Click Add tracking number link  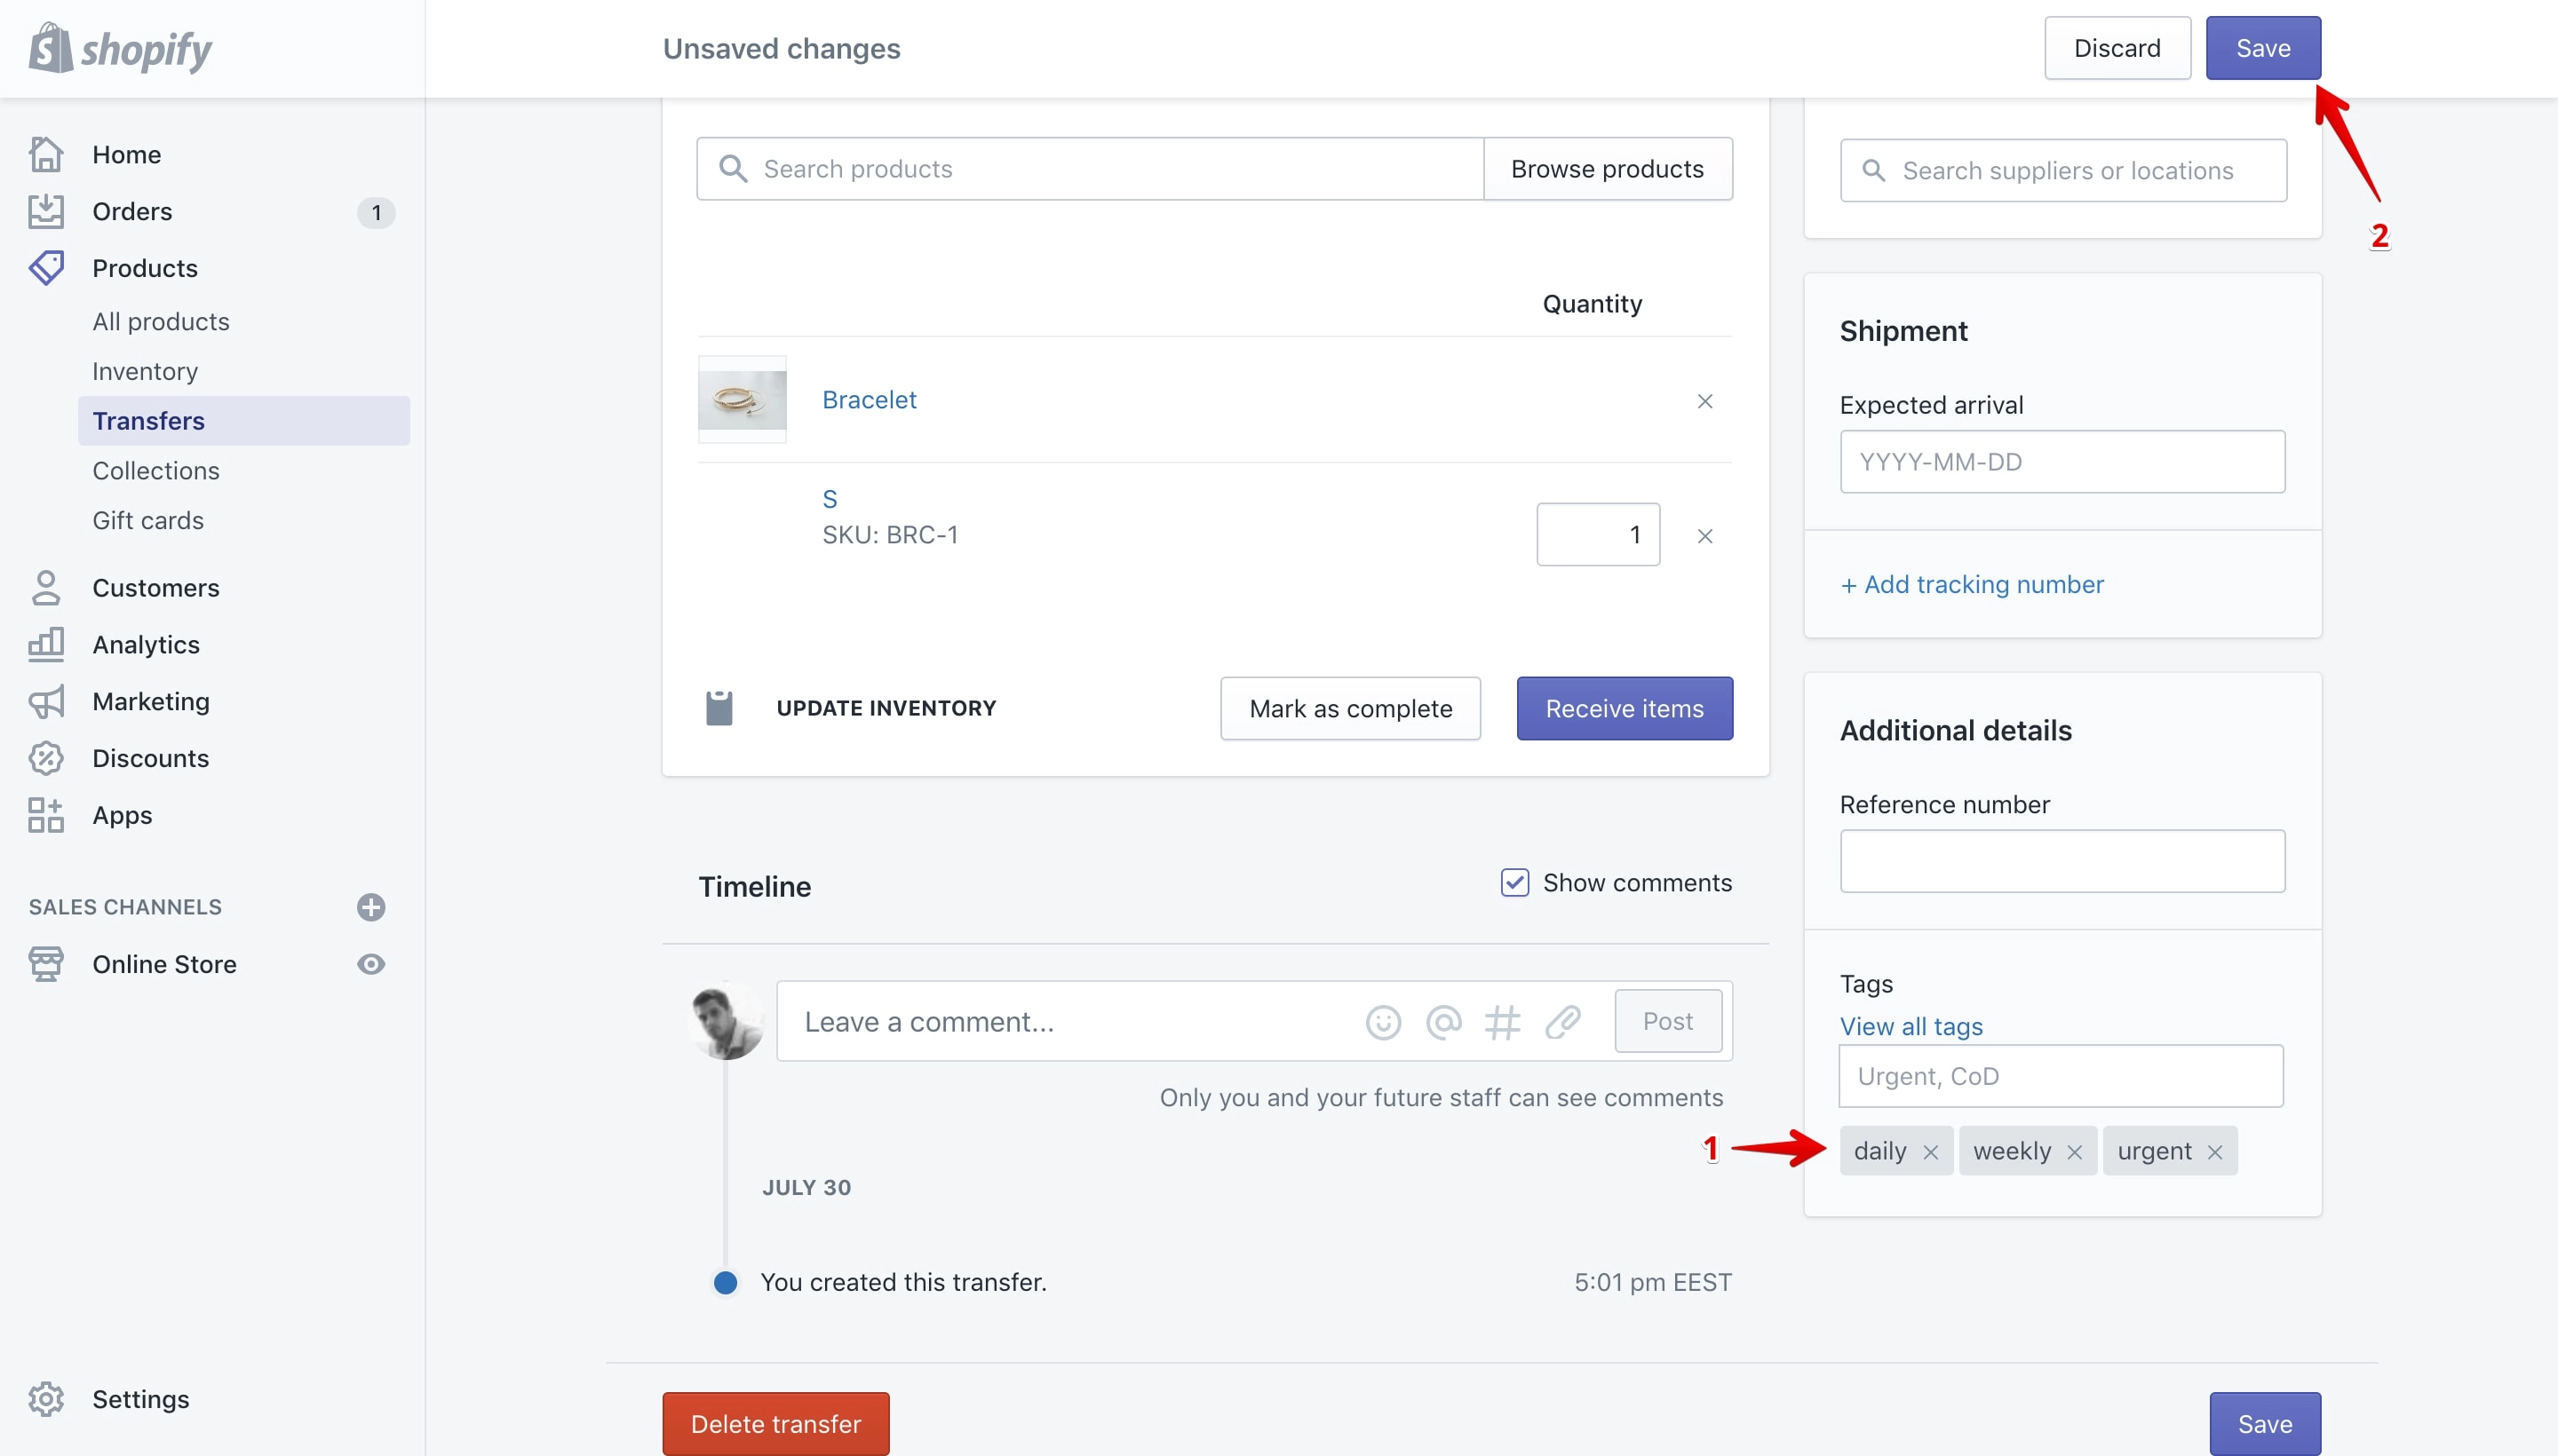1972,585
